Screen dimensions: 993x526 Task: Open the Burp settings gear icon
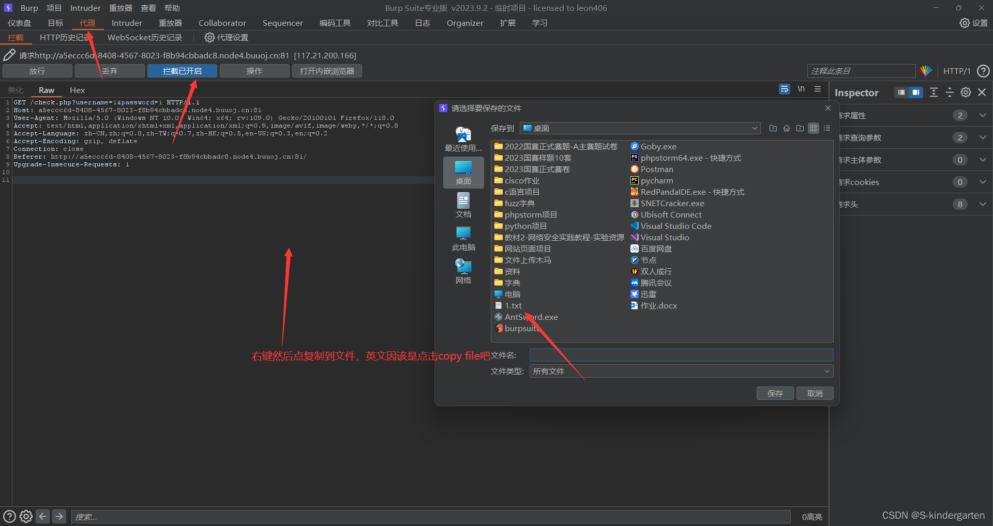[965, 23]
